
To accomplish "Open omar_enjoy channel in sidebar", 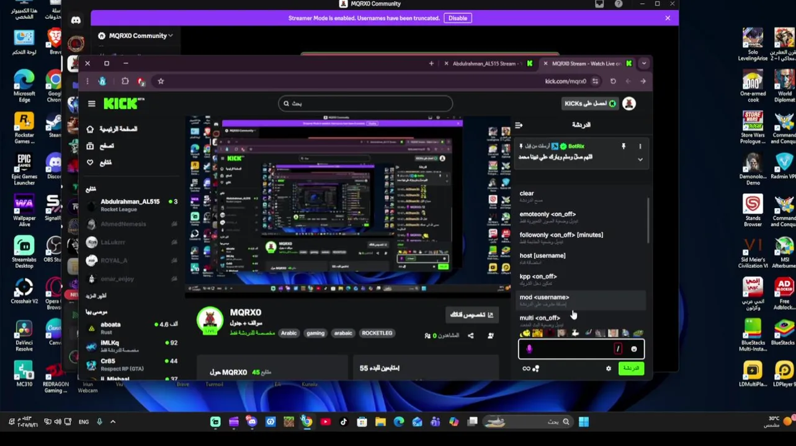I will [132, 279].
